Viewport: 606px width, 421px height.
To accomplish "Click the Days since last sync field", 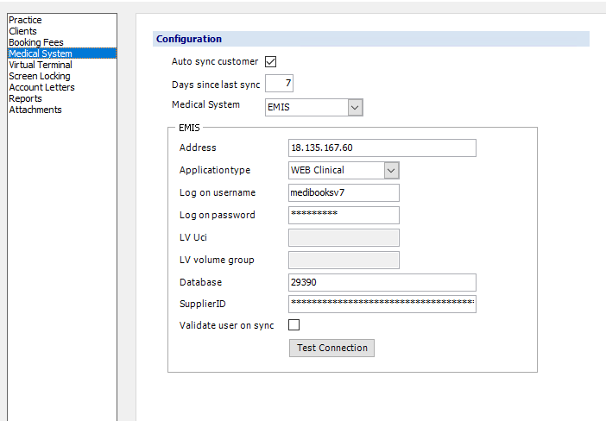I will tap(280, 85).
